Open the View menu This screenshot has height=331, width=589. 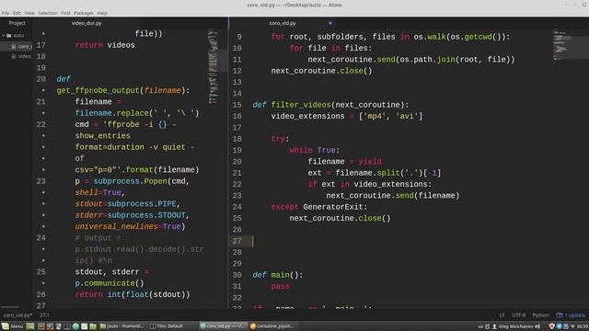click(29, 13)
